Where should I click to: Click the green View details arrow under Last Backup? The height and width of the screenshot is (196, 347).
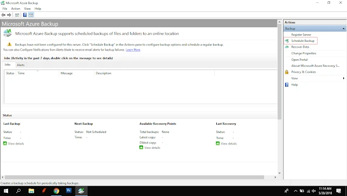click(x=5, y=143)
